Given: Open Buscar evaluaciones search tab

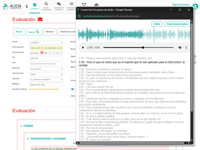Looking at the screenshot, I should click(x=46, y=6).
